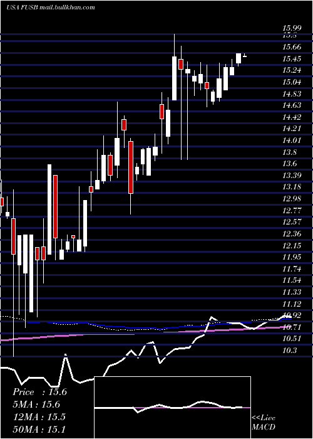Click the 10.3 price axis label

tap(289, 351)
